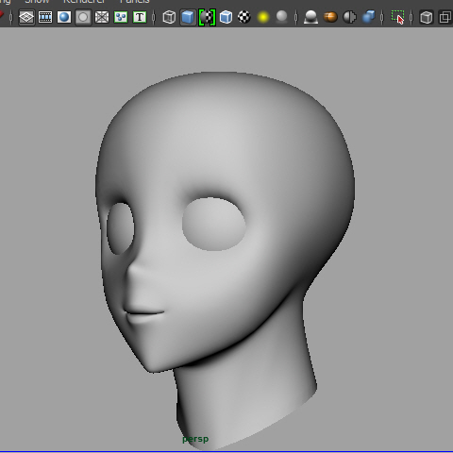Enable Use All Lights yellow sphere
This screenshot has height=453, width=453.
[263, 17]
